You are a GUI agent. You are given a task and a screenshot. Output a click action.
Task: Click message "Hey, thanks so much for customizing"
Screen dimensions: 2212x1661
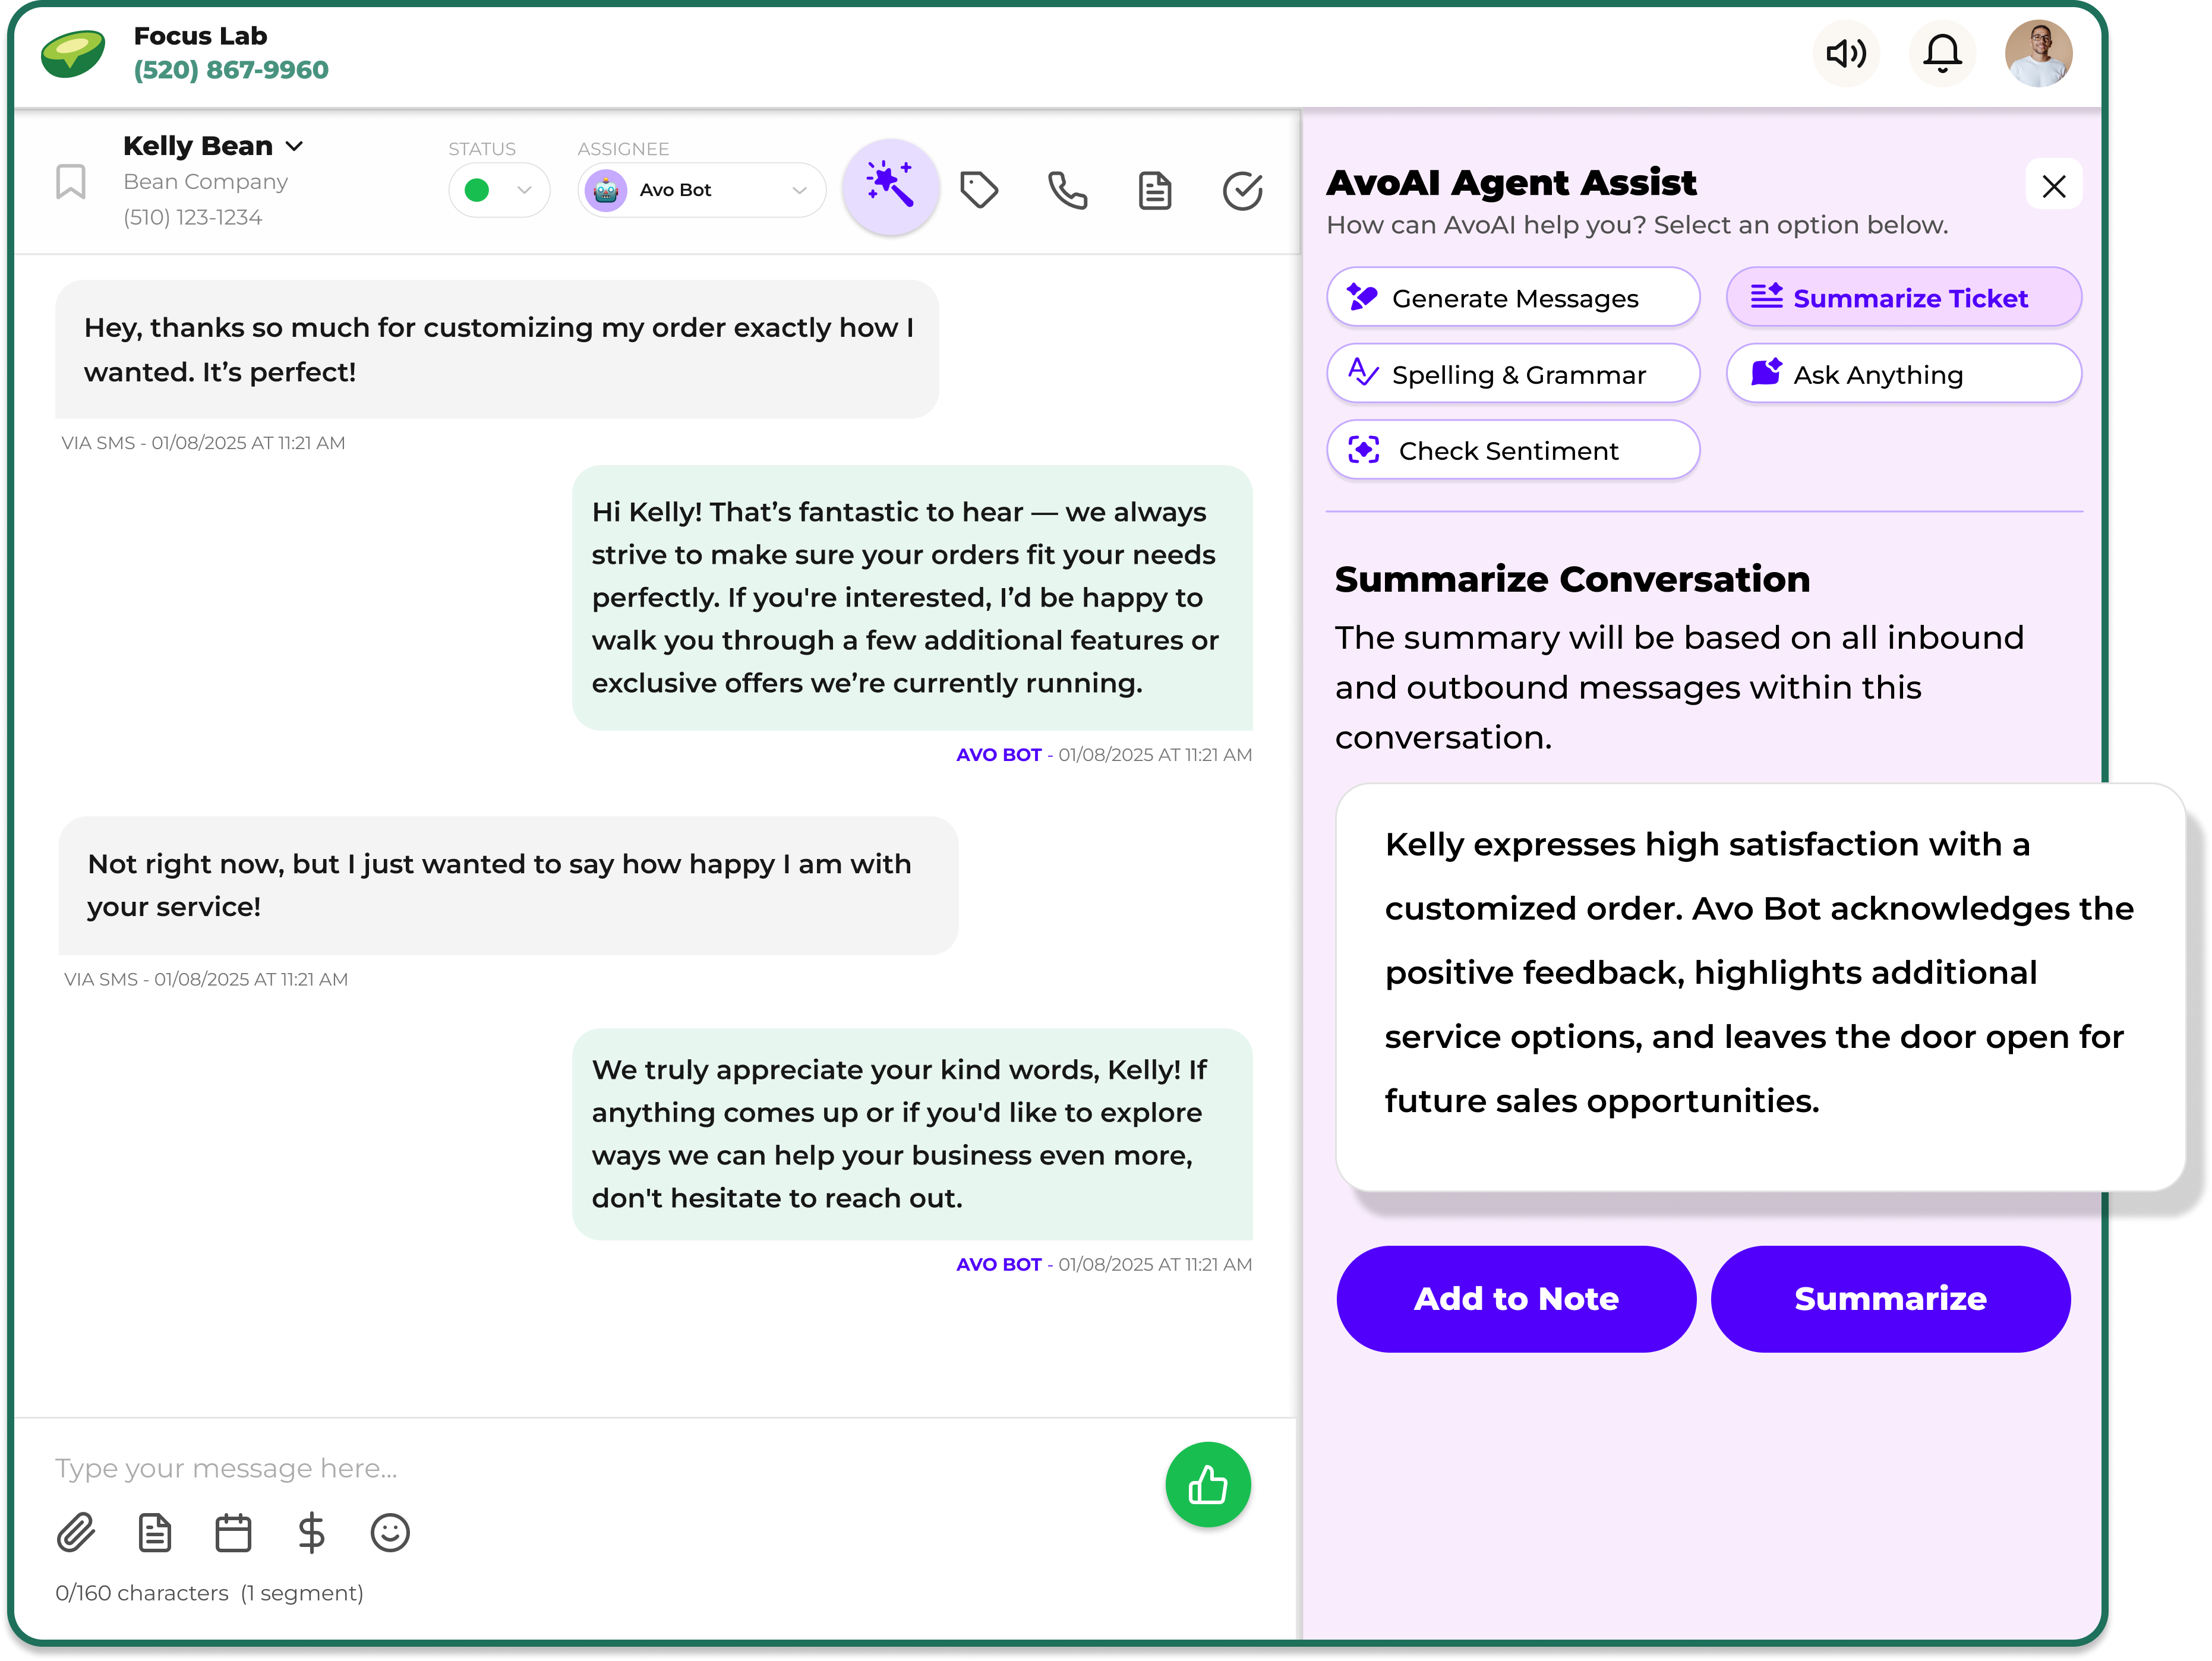(x=497, y=349)
